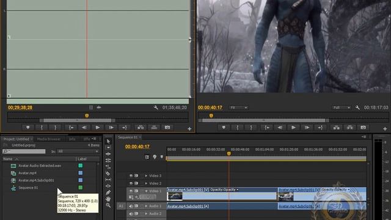Play the sequence in Program monitor
This screenshot has height=220, width=391.
tap(293, 128)
